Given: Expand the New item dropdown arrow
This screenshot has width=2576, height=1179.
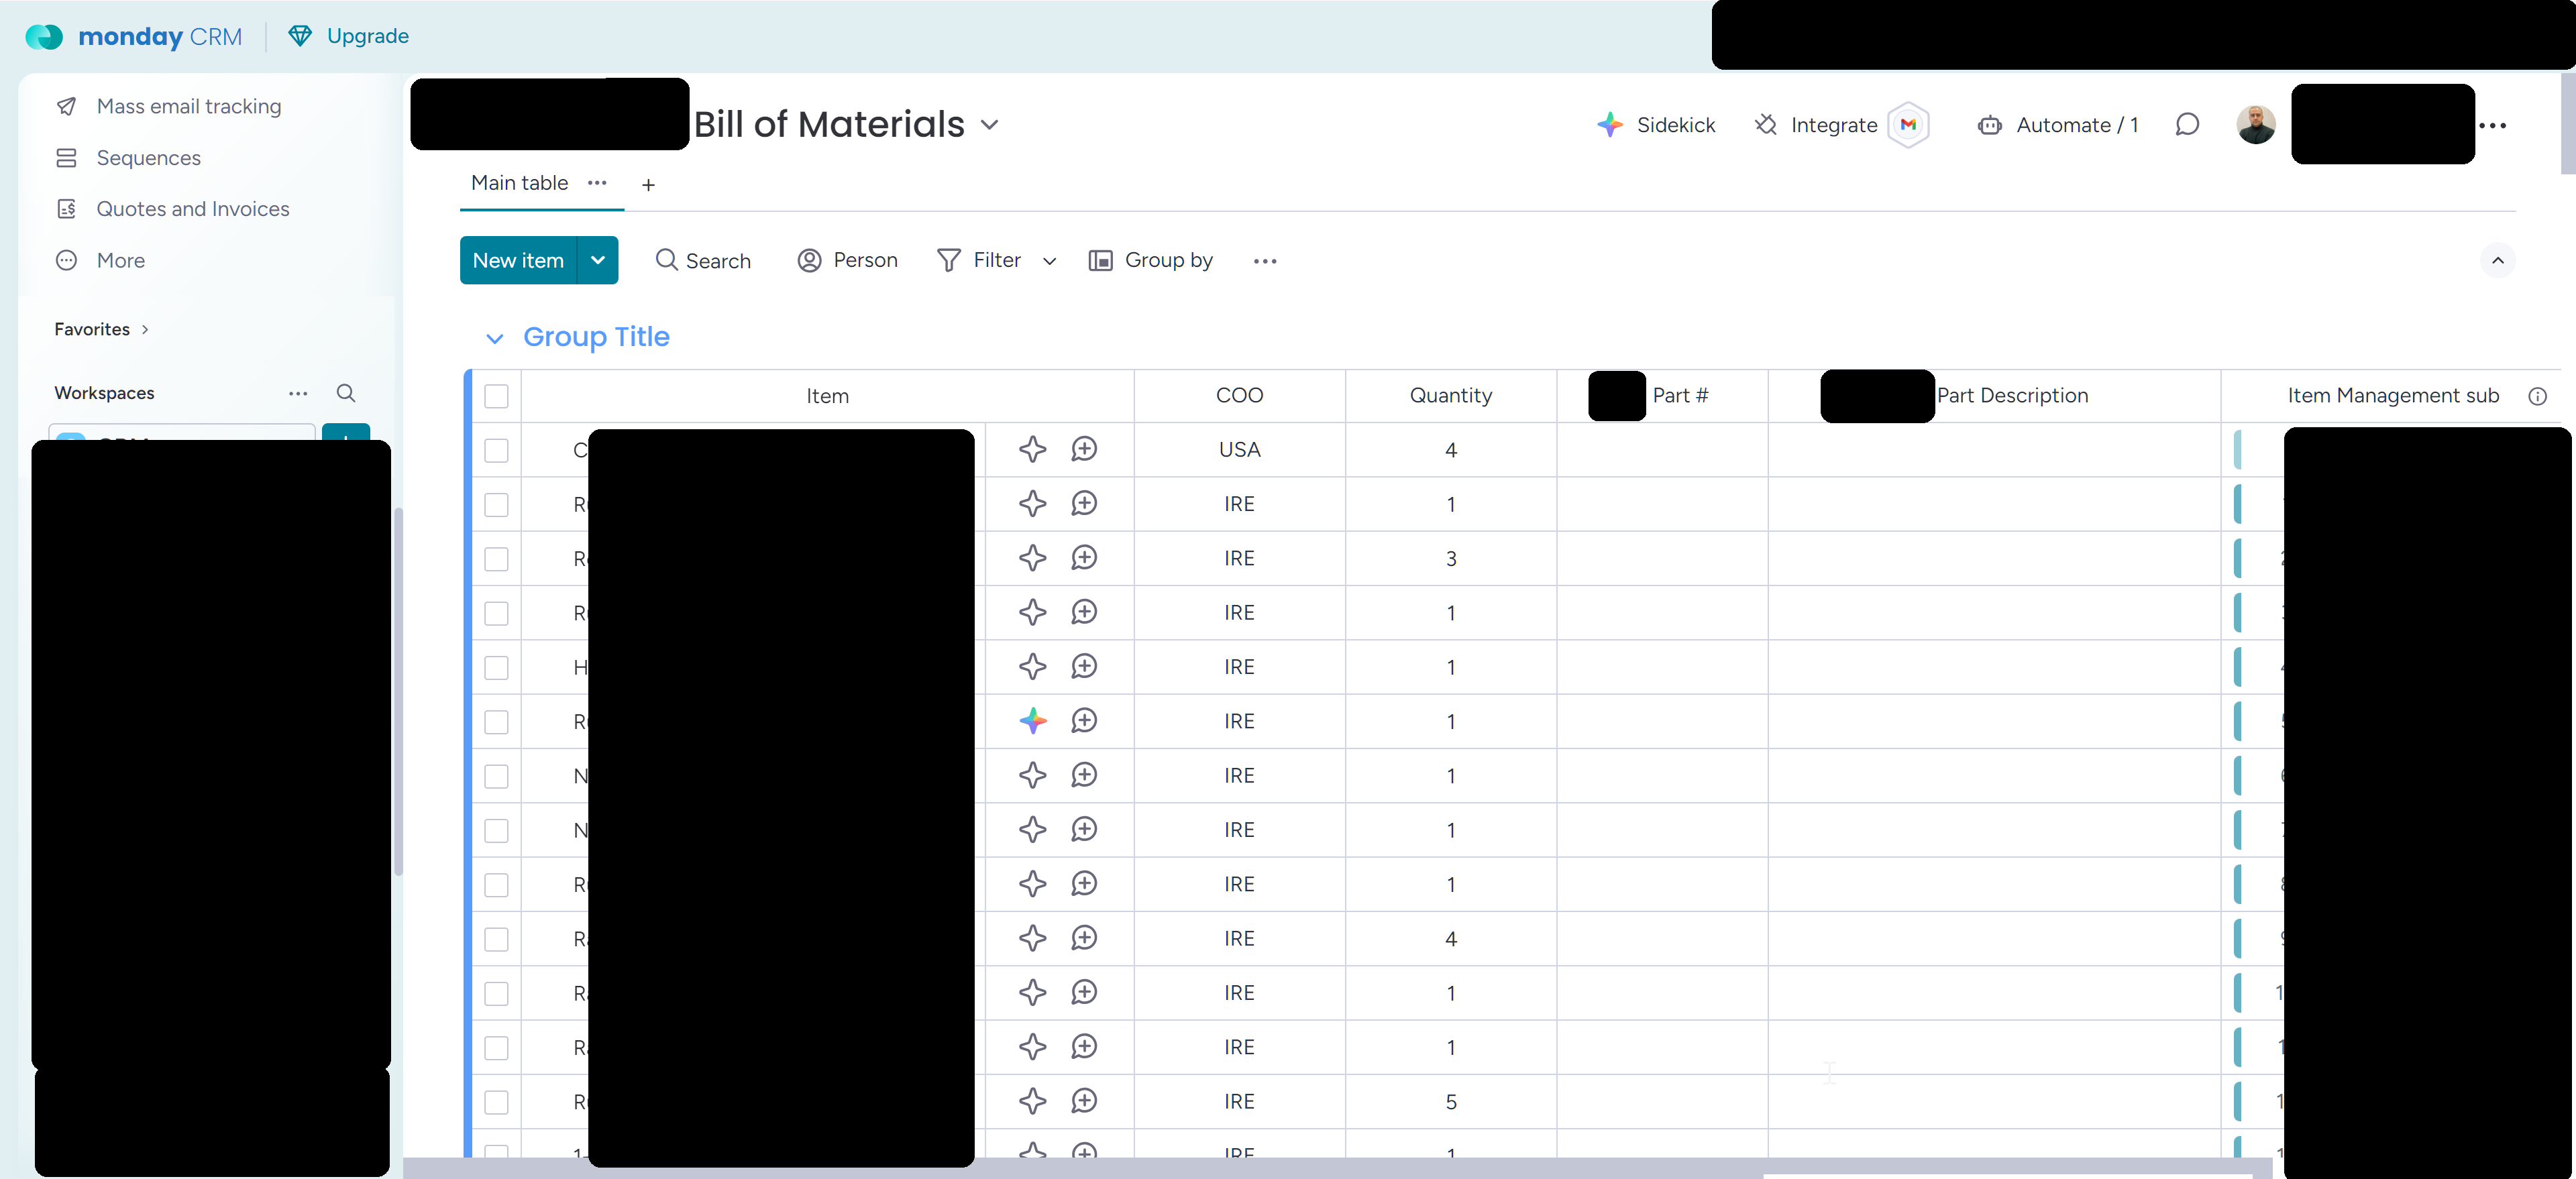Looking at the screenshot, I should coord(598,260).
